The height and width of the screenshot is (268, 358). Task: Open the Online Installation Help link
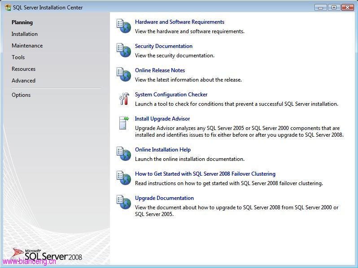(163, 150)
